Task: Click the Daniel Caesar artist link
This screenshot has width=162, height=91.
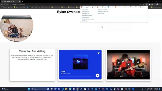Action: 67,74
